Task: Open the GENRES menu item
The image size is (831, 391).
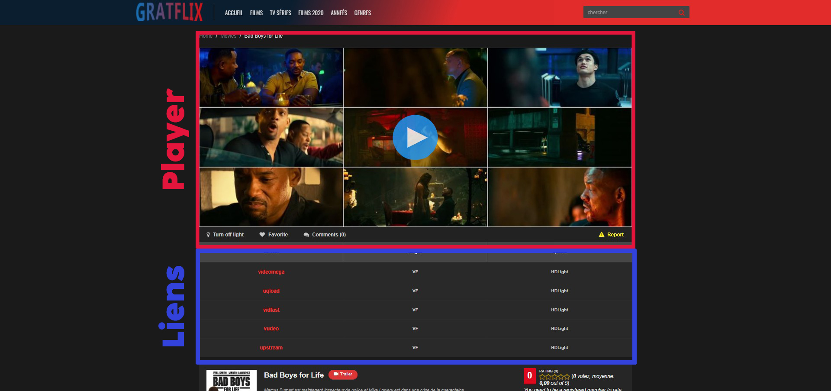Action: click(x=363, y=13)
